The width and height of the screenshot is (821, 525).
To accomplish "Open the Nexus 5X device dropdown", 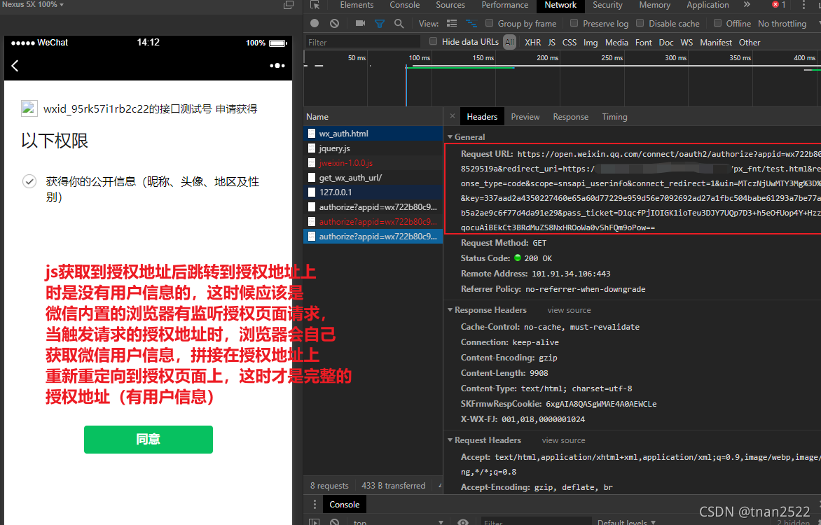I will coord(32,4).
